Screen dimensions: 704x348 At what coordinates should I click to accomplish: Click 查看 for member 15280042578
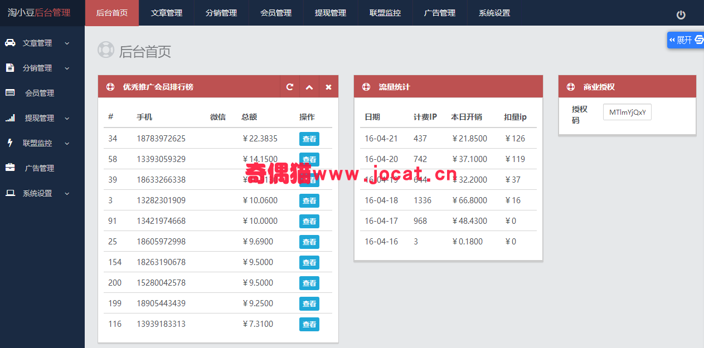tap(309, 283)
